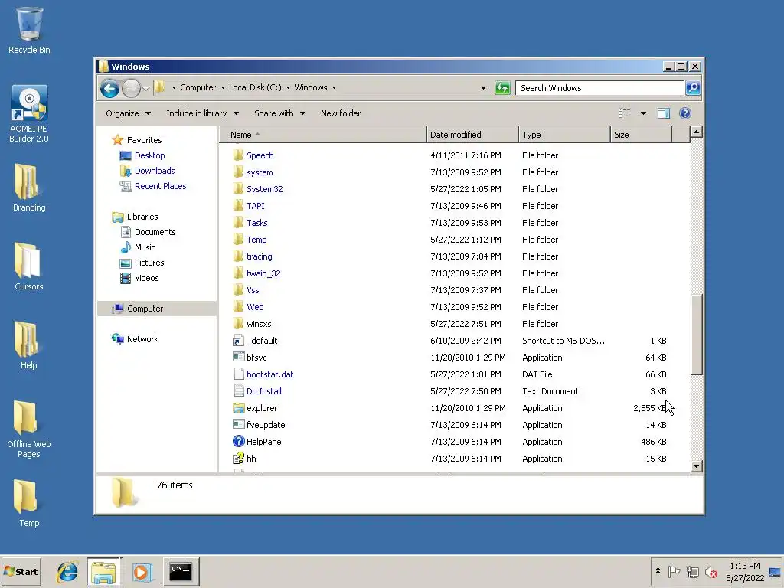Image resolution: width=784 pixels, height=588 pixels.
Task: Open the view options dropdown arrow
Action: pos(643,113)
